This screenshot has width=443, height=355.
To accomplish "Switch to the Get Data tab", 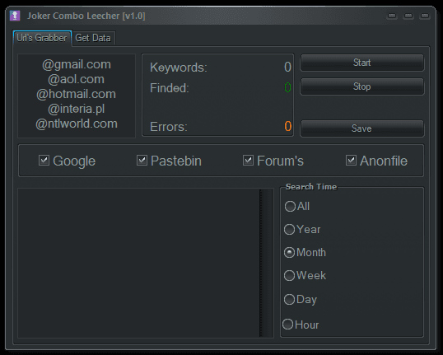I will pyautogui.click(x=93, y=38).
